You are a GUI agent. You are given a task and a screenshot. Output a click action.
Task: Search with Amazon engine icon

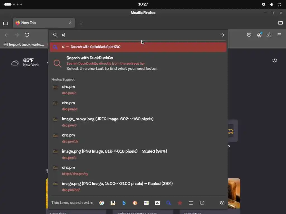pos(113,203)
